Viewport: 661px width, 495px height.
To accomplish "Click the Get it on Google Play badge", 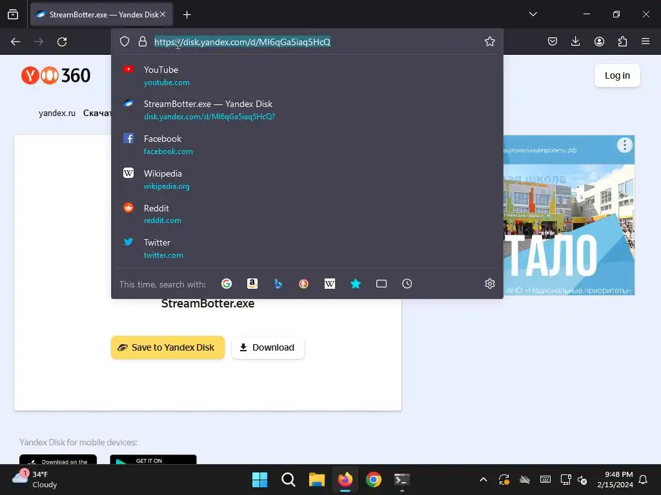I will pyautogui.click(x=153, y=459).
